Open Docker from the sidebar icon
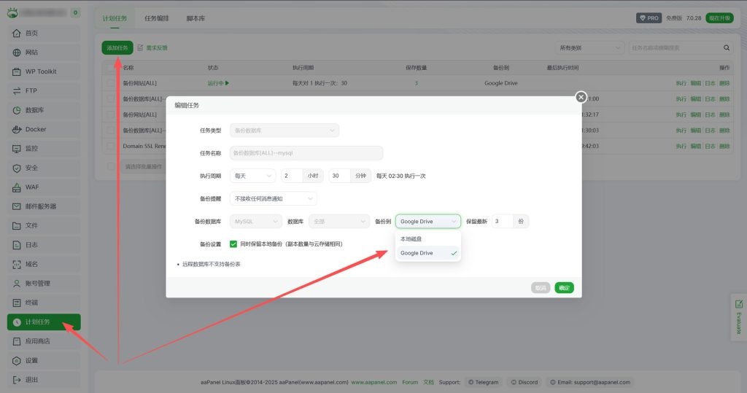747x393 pixels. [x=17, y=129]
